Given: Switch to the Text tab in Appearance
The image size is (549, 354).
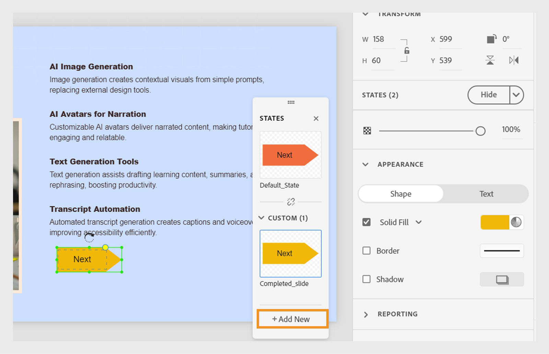Looking at the screenshot, I should (x=486, y=194).
